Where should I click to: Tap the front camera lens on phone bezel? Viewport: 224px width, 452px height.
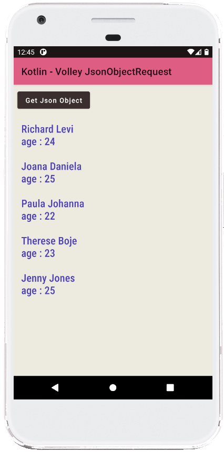pyautogui.click(x=41, y=20)
